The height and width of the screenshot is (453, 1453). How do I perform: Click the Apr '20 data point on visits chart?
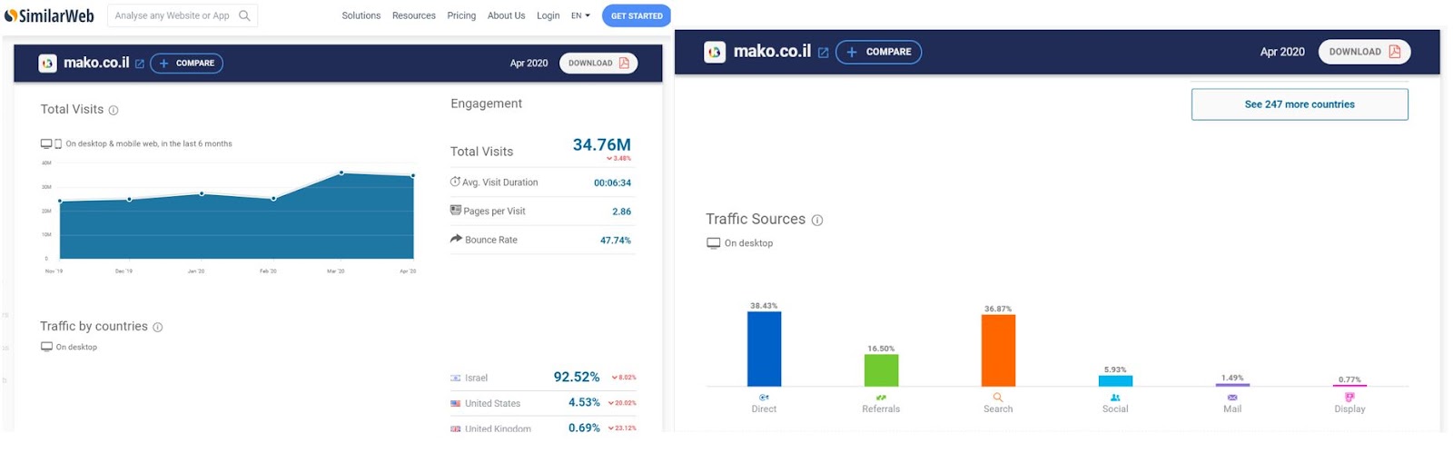[413, 176]
